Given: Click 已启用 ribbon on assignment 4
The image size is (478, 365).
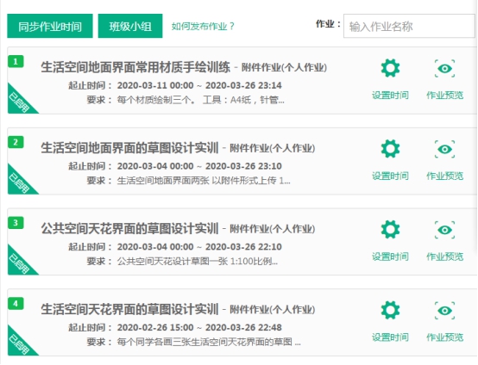Looking at the screenshot, I should point(18,343).
